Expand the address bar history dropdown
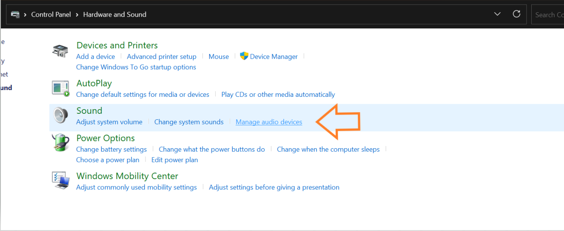This screenshot has width=564, height=231. click(x=497, y=14)
